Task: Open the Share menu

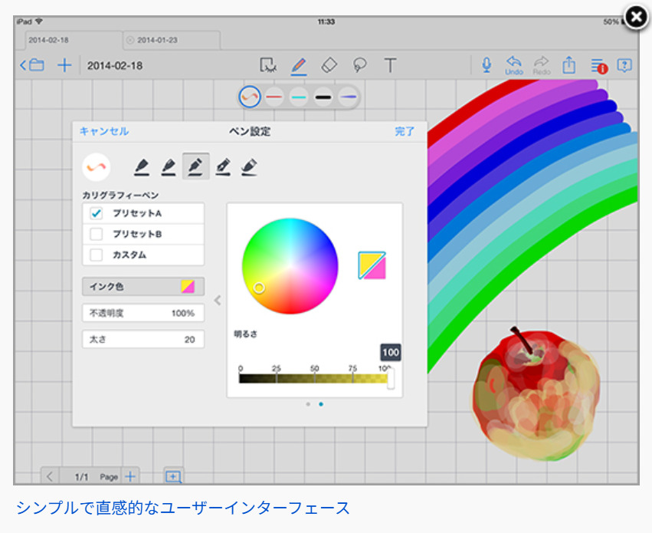Action: (568, 65)
